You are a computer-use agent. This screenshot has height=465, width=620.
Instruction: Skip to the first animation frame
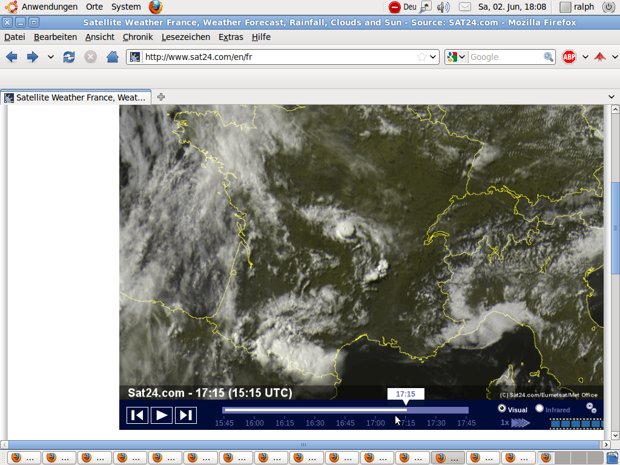137,415
